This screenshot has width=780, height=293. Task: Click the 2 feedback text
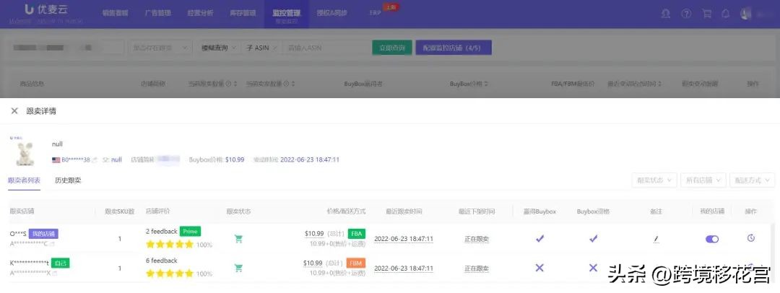pos(161,232)
